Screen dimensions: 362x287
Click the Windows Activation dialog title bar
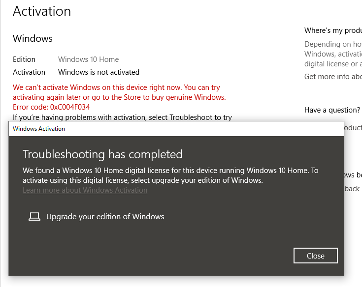pyautogui.click(x=176, y=129)
